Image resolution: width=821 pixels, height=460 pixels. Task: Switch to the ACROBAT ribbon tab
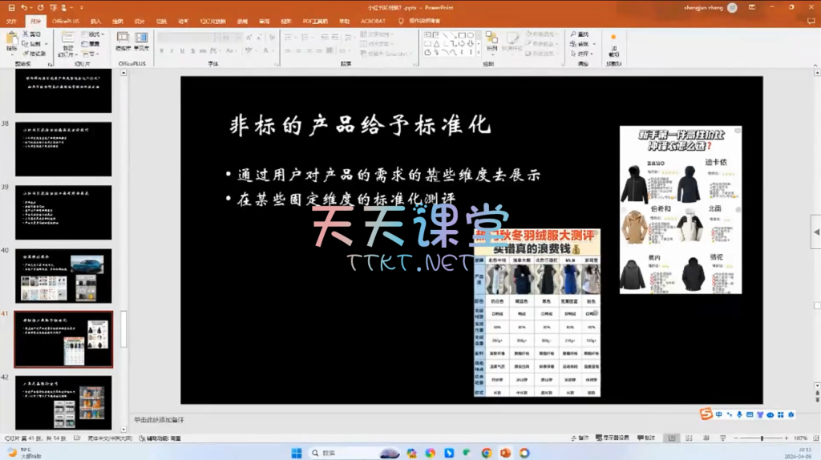pos(373,21)
